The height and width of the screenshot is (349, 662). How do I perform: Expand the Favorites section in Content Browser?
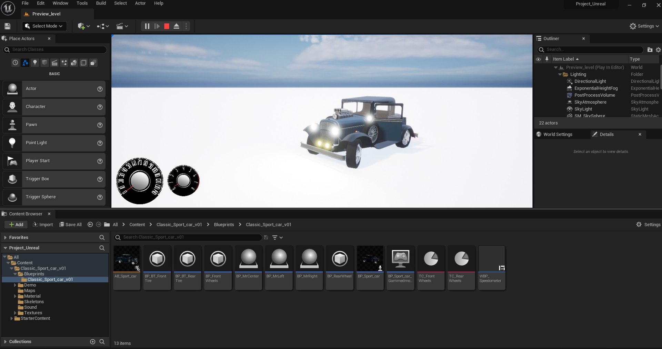(5, 237)
